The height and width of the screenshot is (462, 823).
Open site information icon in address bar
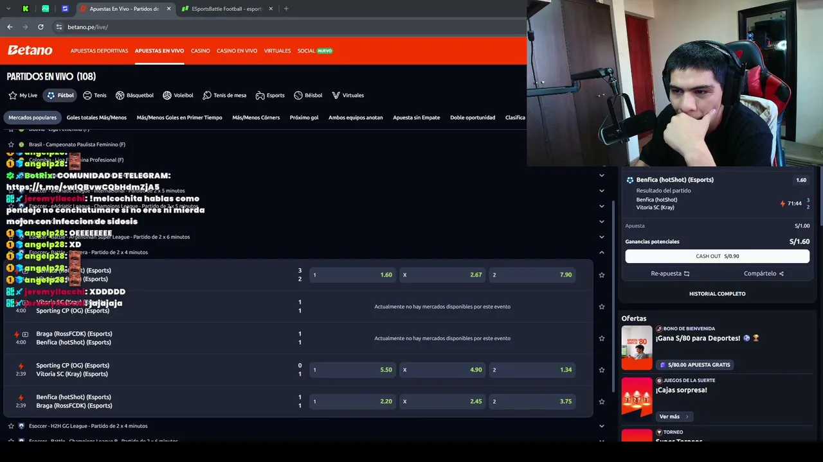(x=59, y=27)
